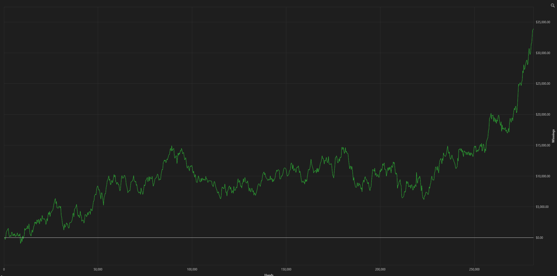Click the $30,000.00 axis label

pos(543,53)
